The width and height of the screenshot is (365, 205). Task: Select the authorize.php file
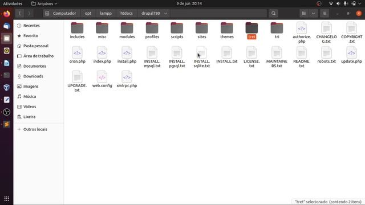302,32
